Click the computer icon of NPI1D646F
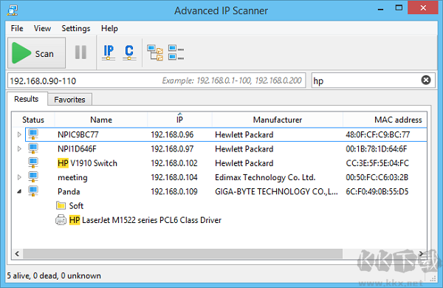443x288 pixels. click(x=33, y=148)
